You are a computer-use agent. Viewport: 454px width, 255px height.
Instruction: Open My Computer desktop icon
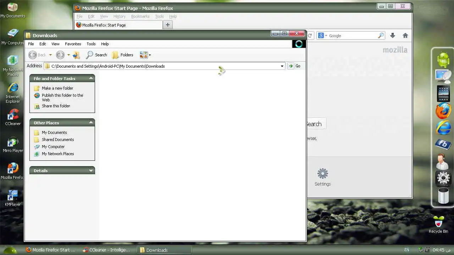(x=13, y=37)
